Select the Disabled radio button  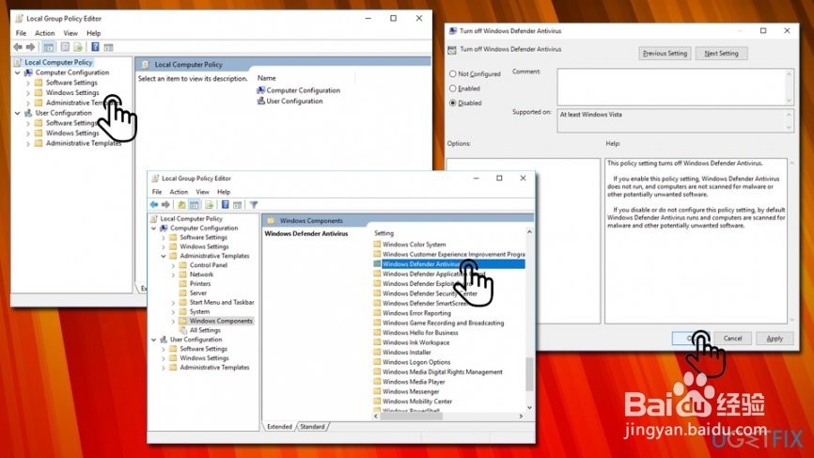pyautogui.click(x=453, y=103)
